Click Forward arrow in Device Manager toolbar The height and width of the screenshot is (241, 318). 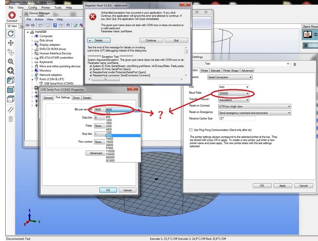(x=33, y=25)
